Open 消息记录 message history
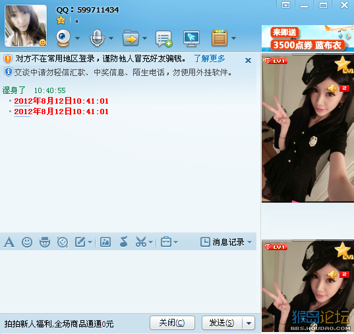Viewport: 354px width, 334px height. pyautogui.click(x=222, y=242)
